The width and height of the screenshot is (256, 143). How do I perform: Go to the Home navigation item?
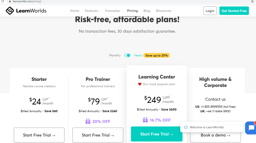pos(74,11)
